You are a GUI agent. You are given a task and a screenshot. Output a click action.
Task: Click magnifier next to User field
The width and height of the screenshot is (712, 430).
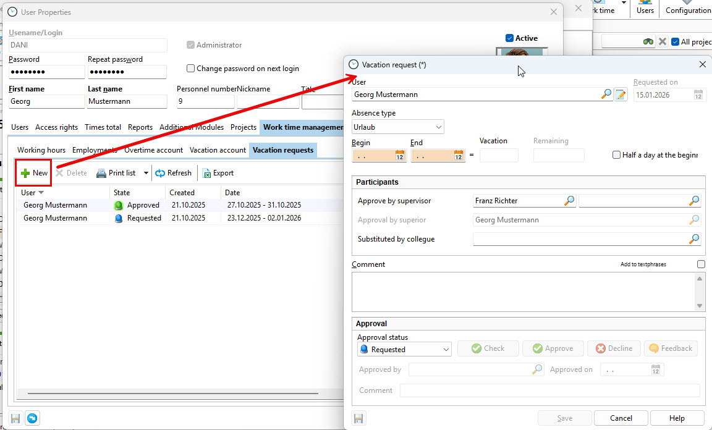pos(606,95)
